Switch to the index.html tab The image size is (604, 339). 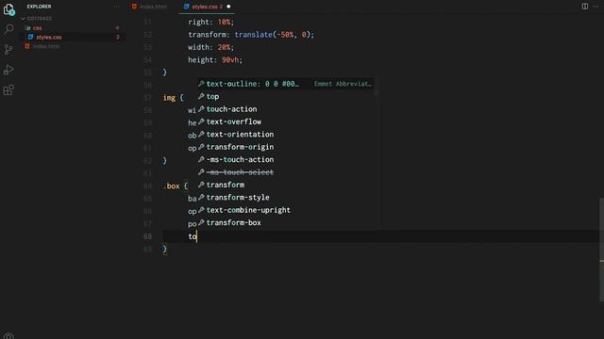(x=149, y=7)
